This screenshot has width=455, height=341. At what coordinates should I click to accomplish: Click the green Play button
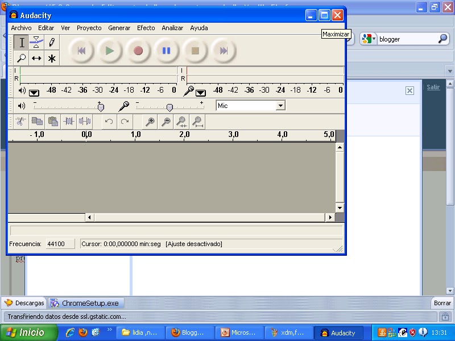pyautogui.click(x=109, y=51)
